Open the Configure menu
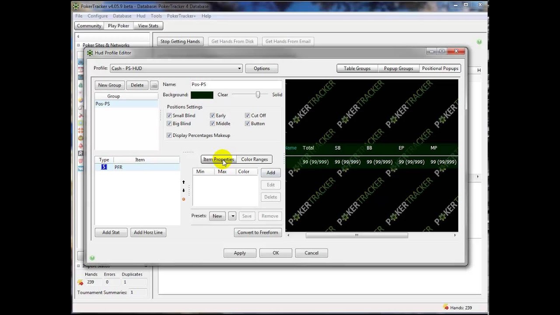The image size is (560, 315). coord(98,16)
